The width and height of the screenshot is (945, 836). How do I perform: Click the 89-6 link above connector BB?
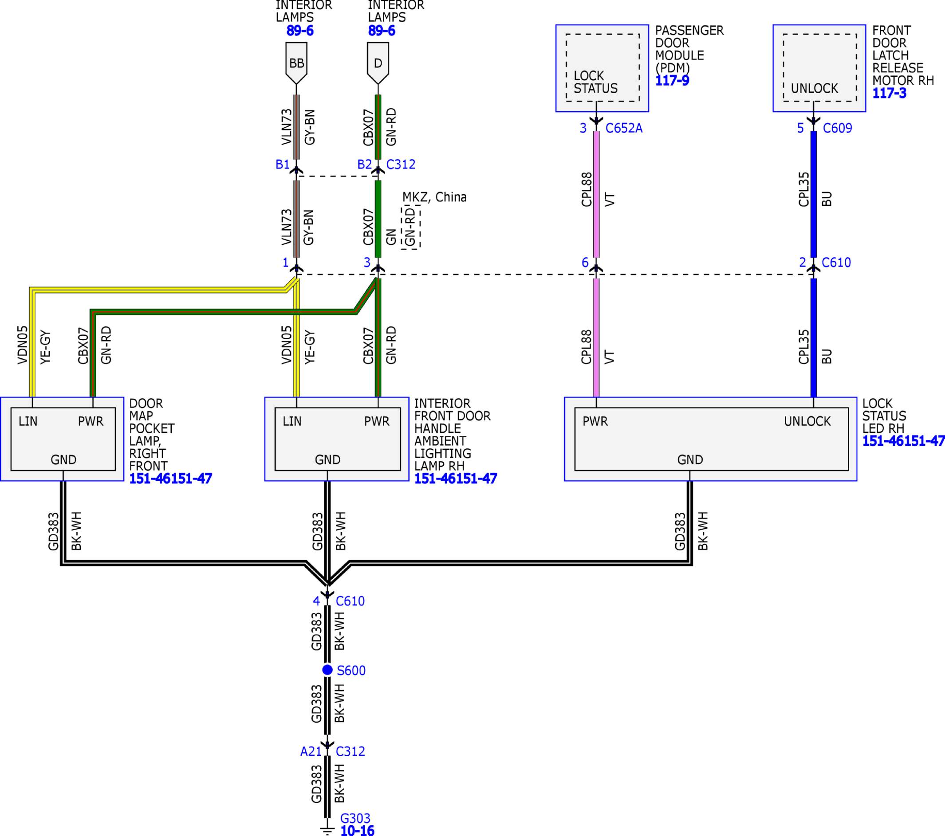299,31
